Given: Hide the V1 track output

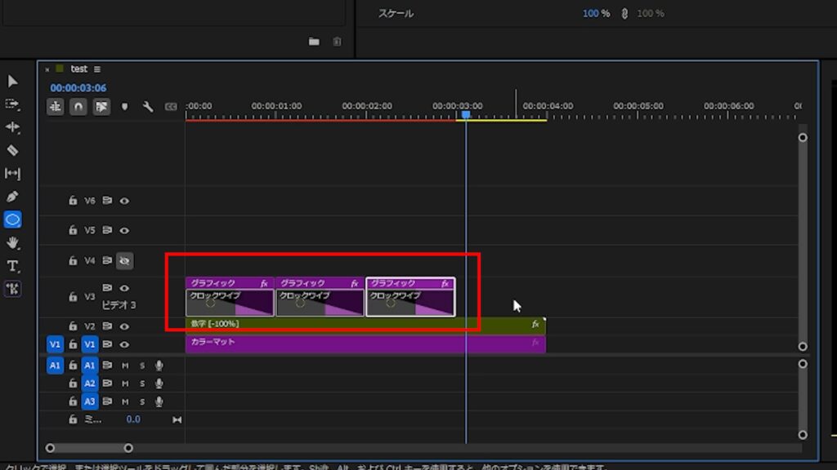Looking at the screenshot, I should point(124,345).
